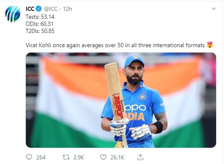Expand the tweet options chevron
This screenshot has width=224, height=164.
pyautogui.click(x=214, y=9)
